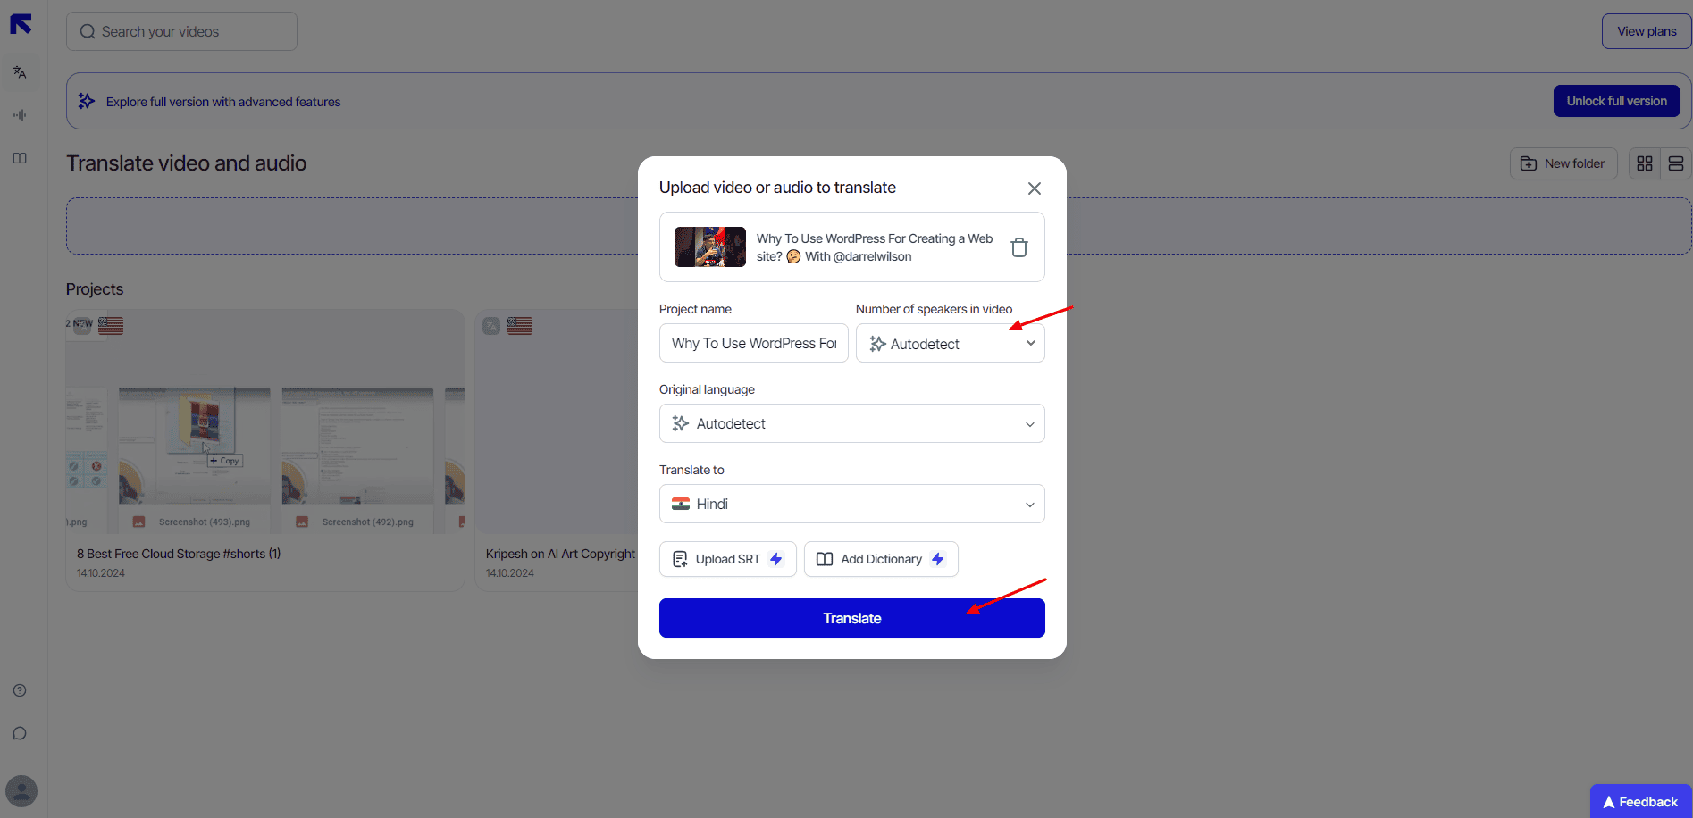
Task: Expand the Number of speakers dropdown
Action: (950, 344)
